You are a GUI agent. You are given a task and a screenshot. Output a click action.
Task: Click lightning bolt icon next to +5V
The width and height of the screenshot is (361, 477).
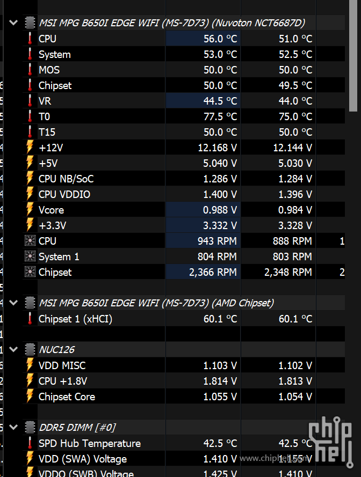point(30,163)
